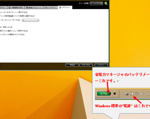Toggle periodic battery capacity notification option
The width and height of the screenshot is (150, 119).
(x=17, y=16)
